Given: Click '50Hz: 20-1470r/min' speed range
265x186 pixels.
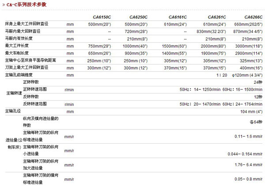Looking at the screenshot, I should click(x=200, y=104).
